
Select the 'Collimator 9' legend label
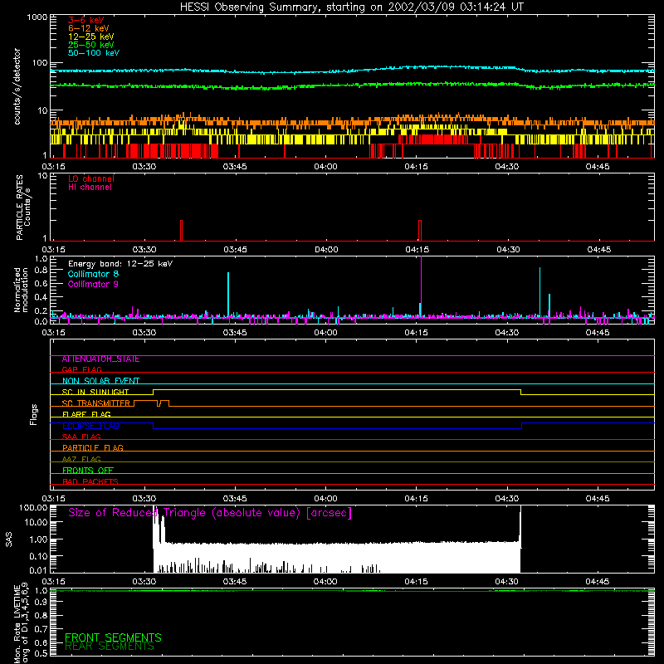93,284
